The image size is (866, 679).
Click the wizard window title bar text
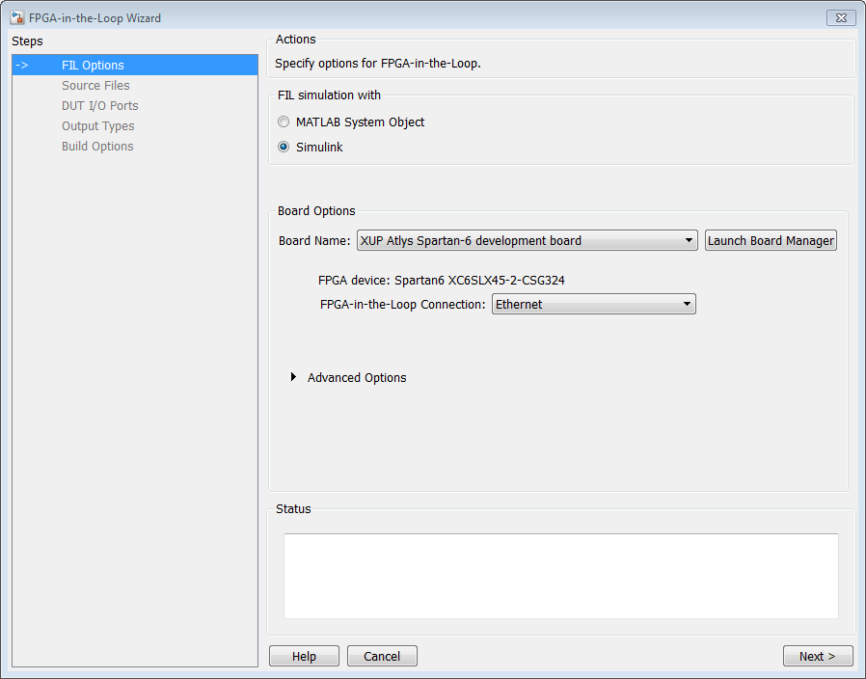tap(95, 17)
